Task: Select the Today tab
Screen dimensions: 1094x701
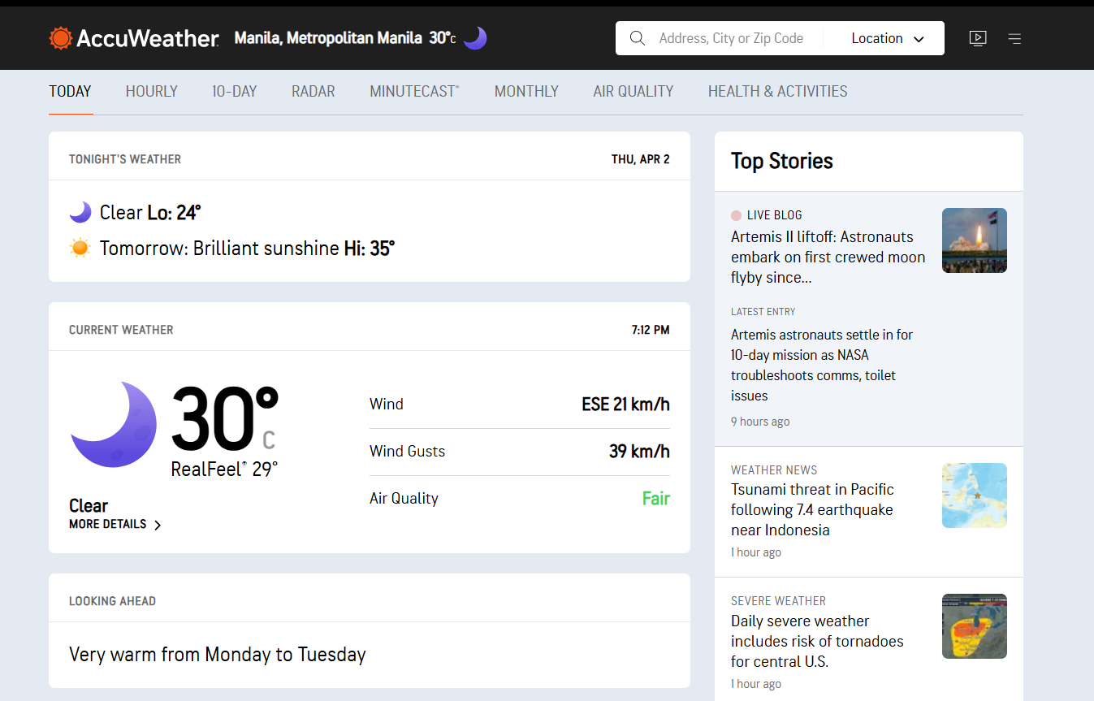Action: (70, 91)
